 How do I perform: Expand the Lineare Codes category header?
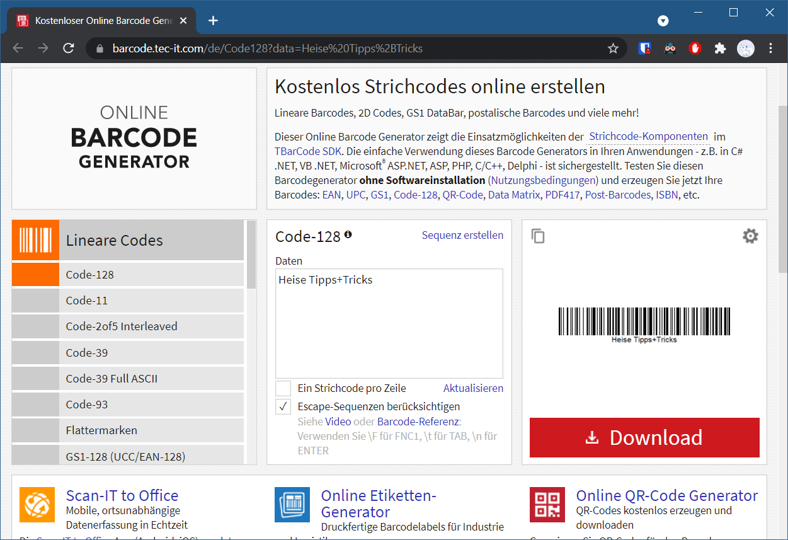(x=128, y=240)
